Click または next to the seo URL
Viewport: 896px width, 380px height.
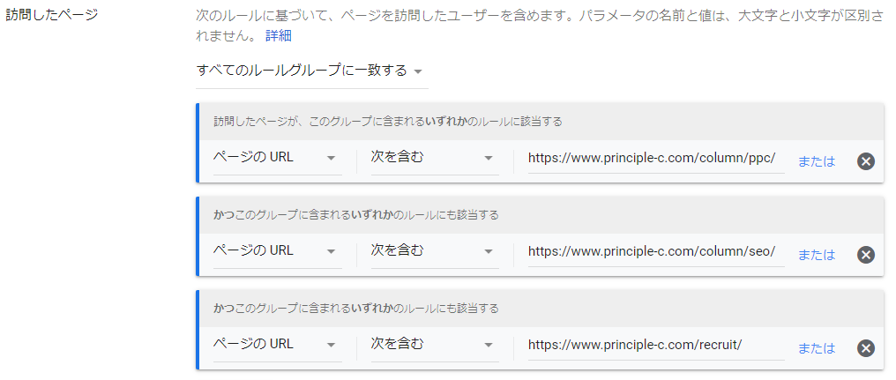[x=816, y=255]
